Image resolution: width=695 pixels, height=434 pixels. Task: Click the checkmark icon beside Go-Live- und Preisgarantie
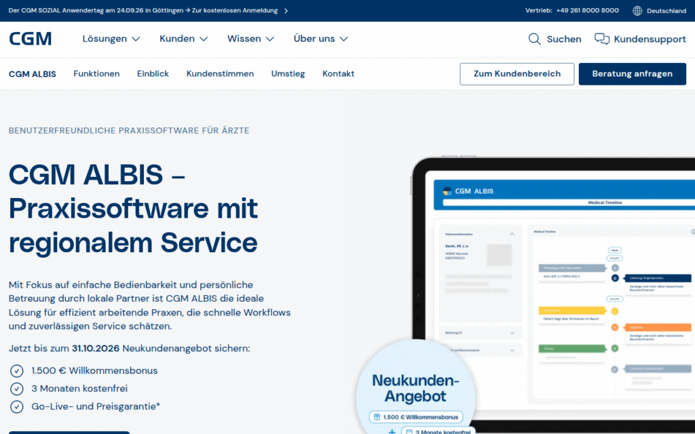tap(17, 407)
